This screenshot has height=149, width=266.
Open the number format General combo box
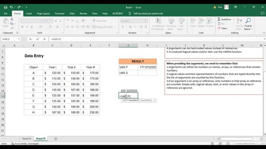click(134, 21)
